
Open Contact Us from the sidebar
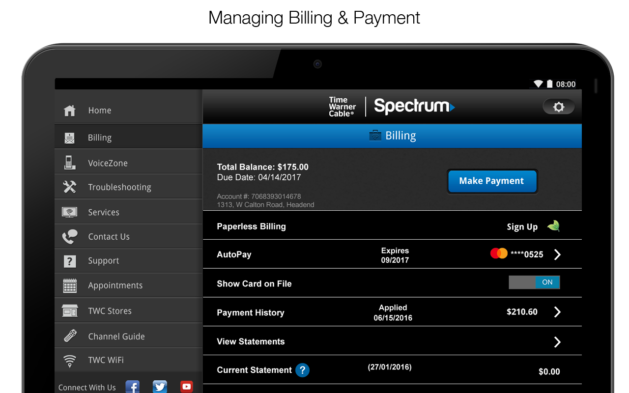(128, 237)
